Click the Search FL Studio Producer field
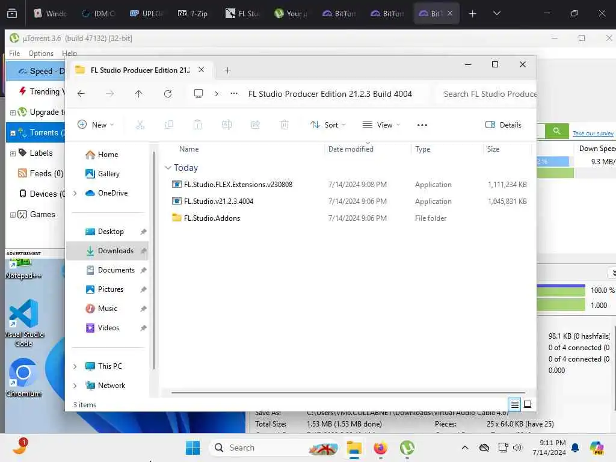Screen dimensions: 616x462 tap(486, 94)
